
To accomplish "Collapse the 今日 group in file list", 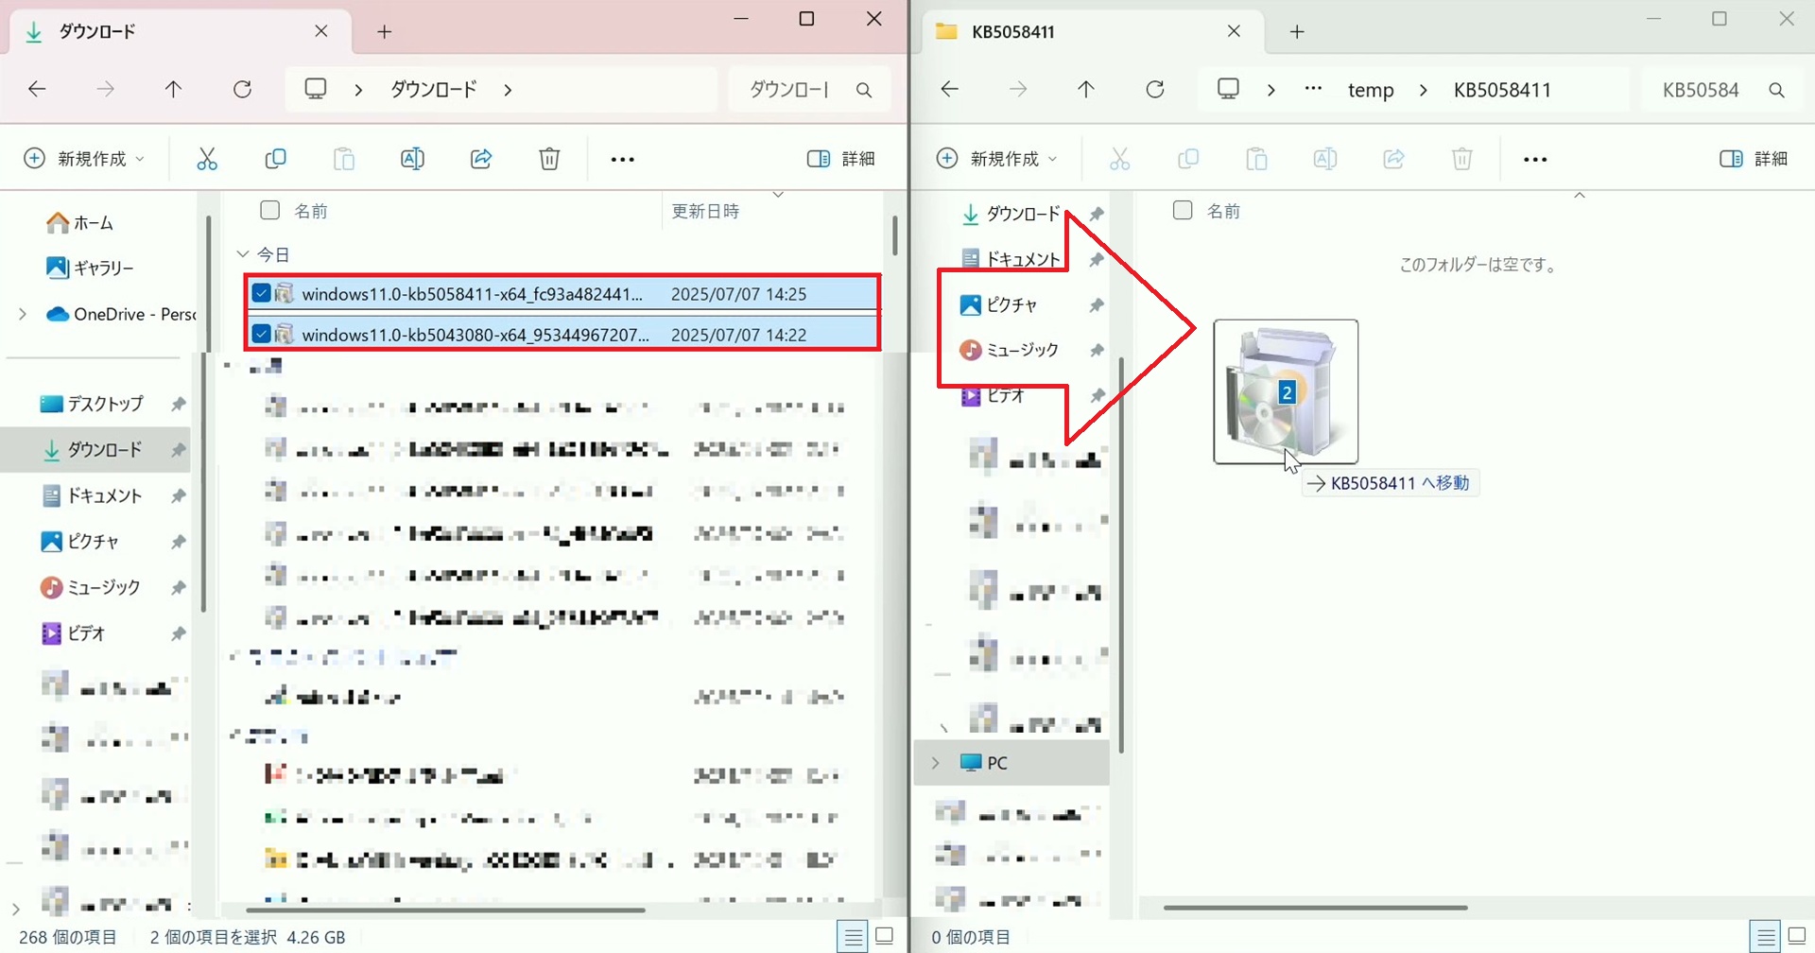I will pyautogui.click(x=243, y=254).
